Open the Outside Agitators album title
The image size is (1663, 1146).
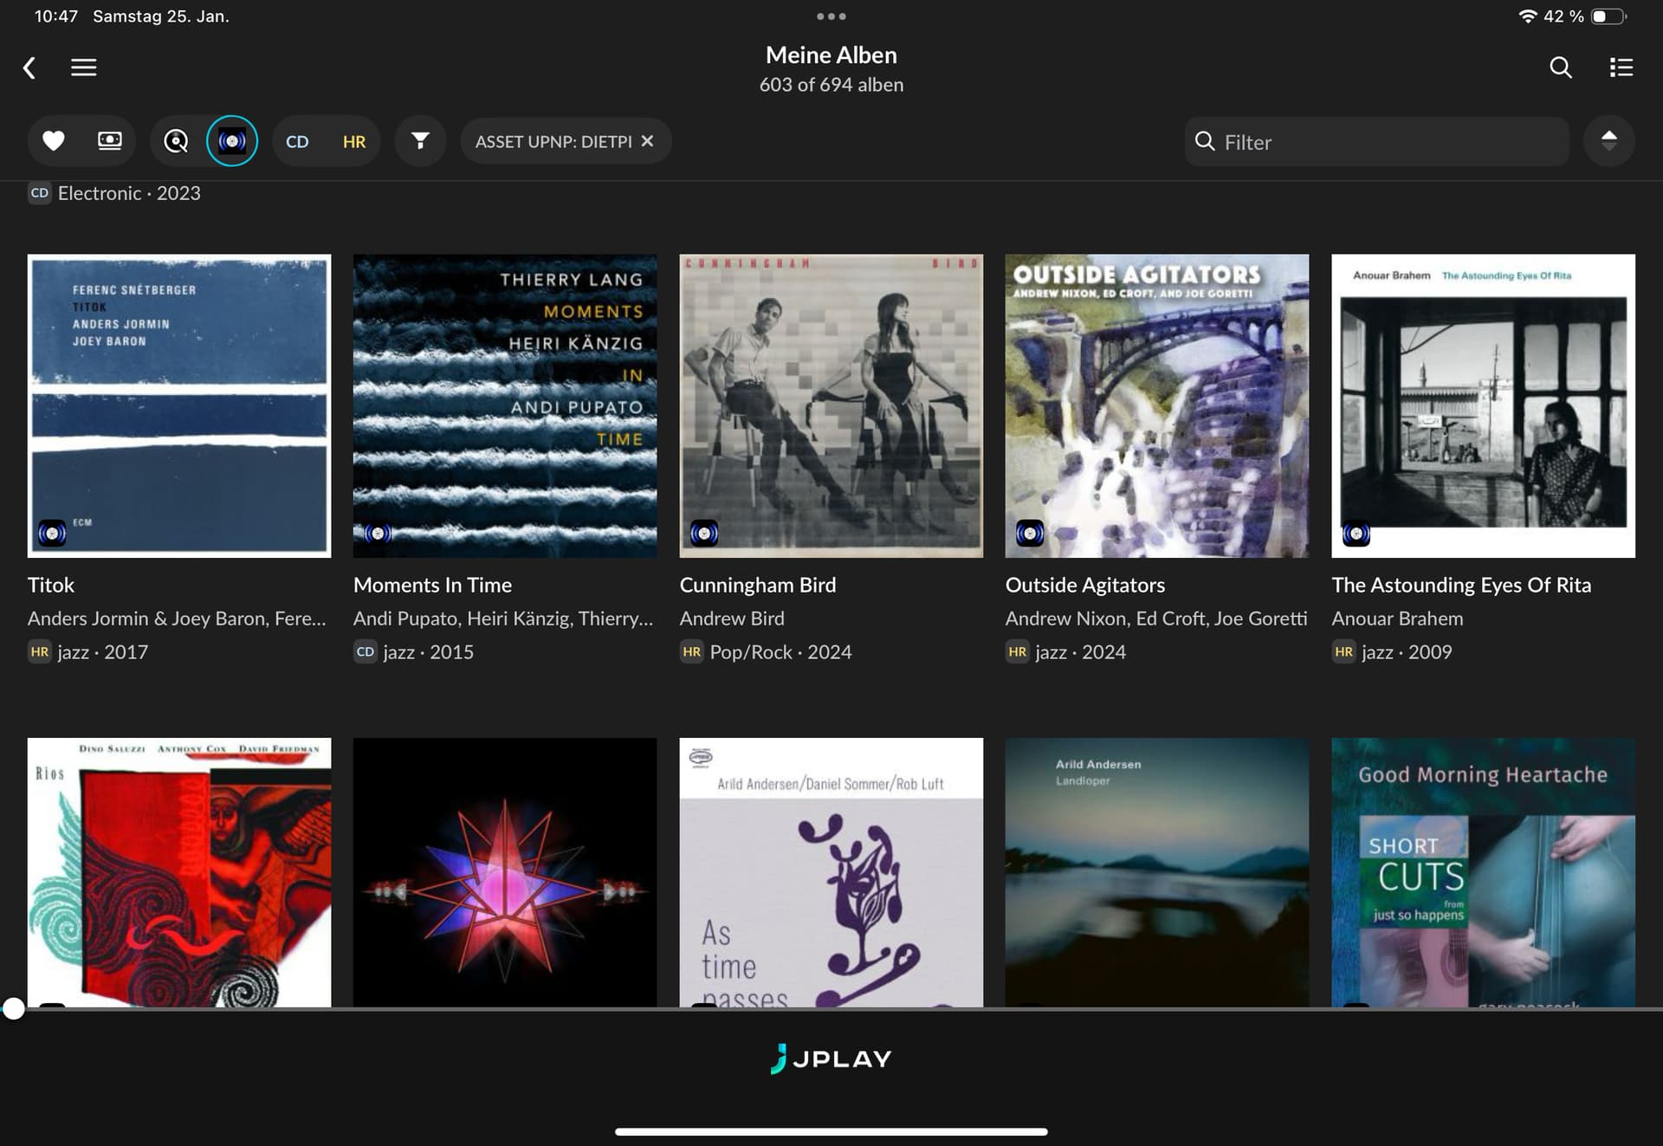[x=1084, y=586]
